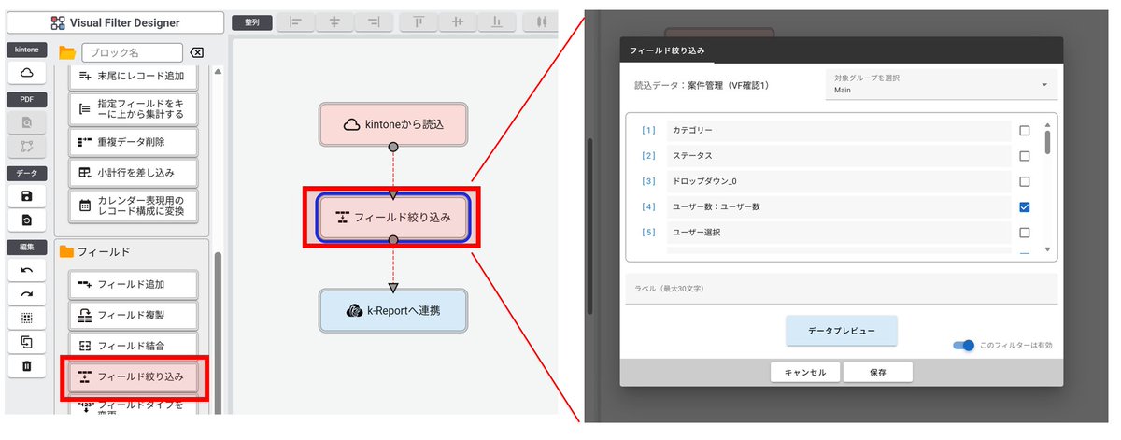Add the 末尾にレコード追加 block
The height and width of the screenshot is (440, 1121).
click(x=134, y=76)
